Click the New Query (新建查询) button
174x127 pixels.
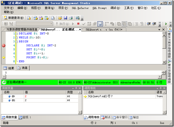coord(14,18)
